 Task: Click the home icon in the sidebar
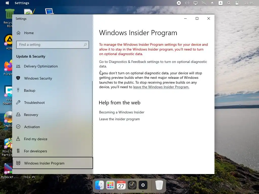coord(18,33)
